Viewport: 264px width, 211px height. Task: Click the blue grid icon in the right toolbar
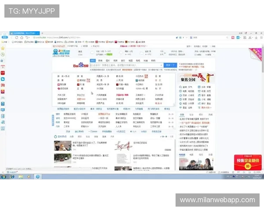point(238,37)
